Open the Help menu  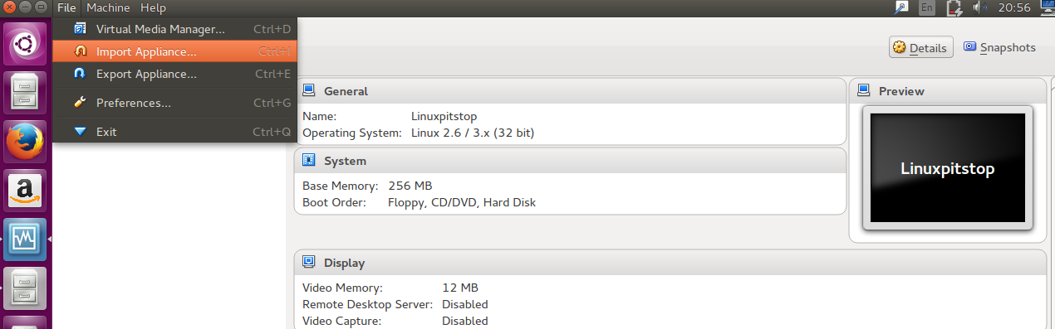tap(153, 7)
